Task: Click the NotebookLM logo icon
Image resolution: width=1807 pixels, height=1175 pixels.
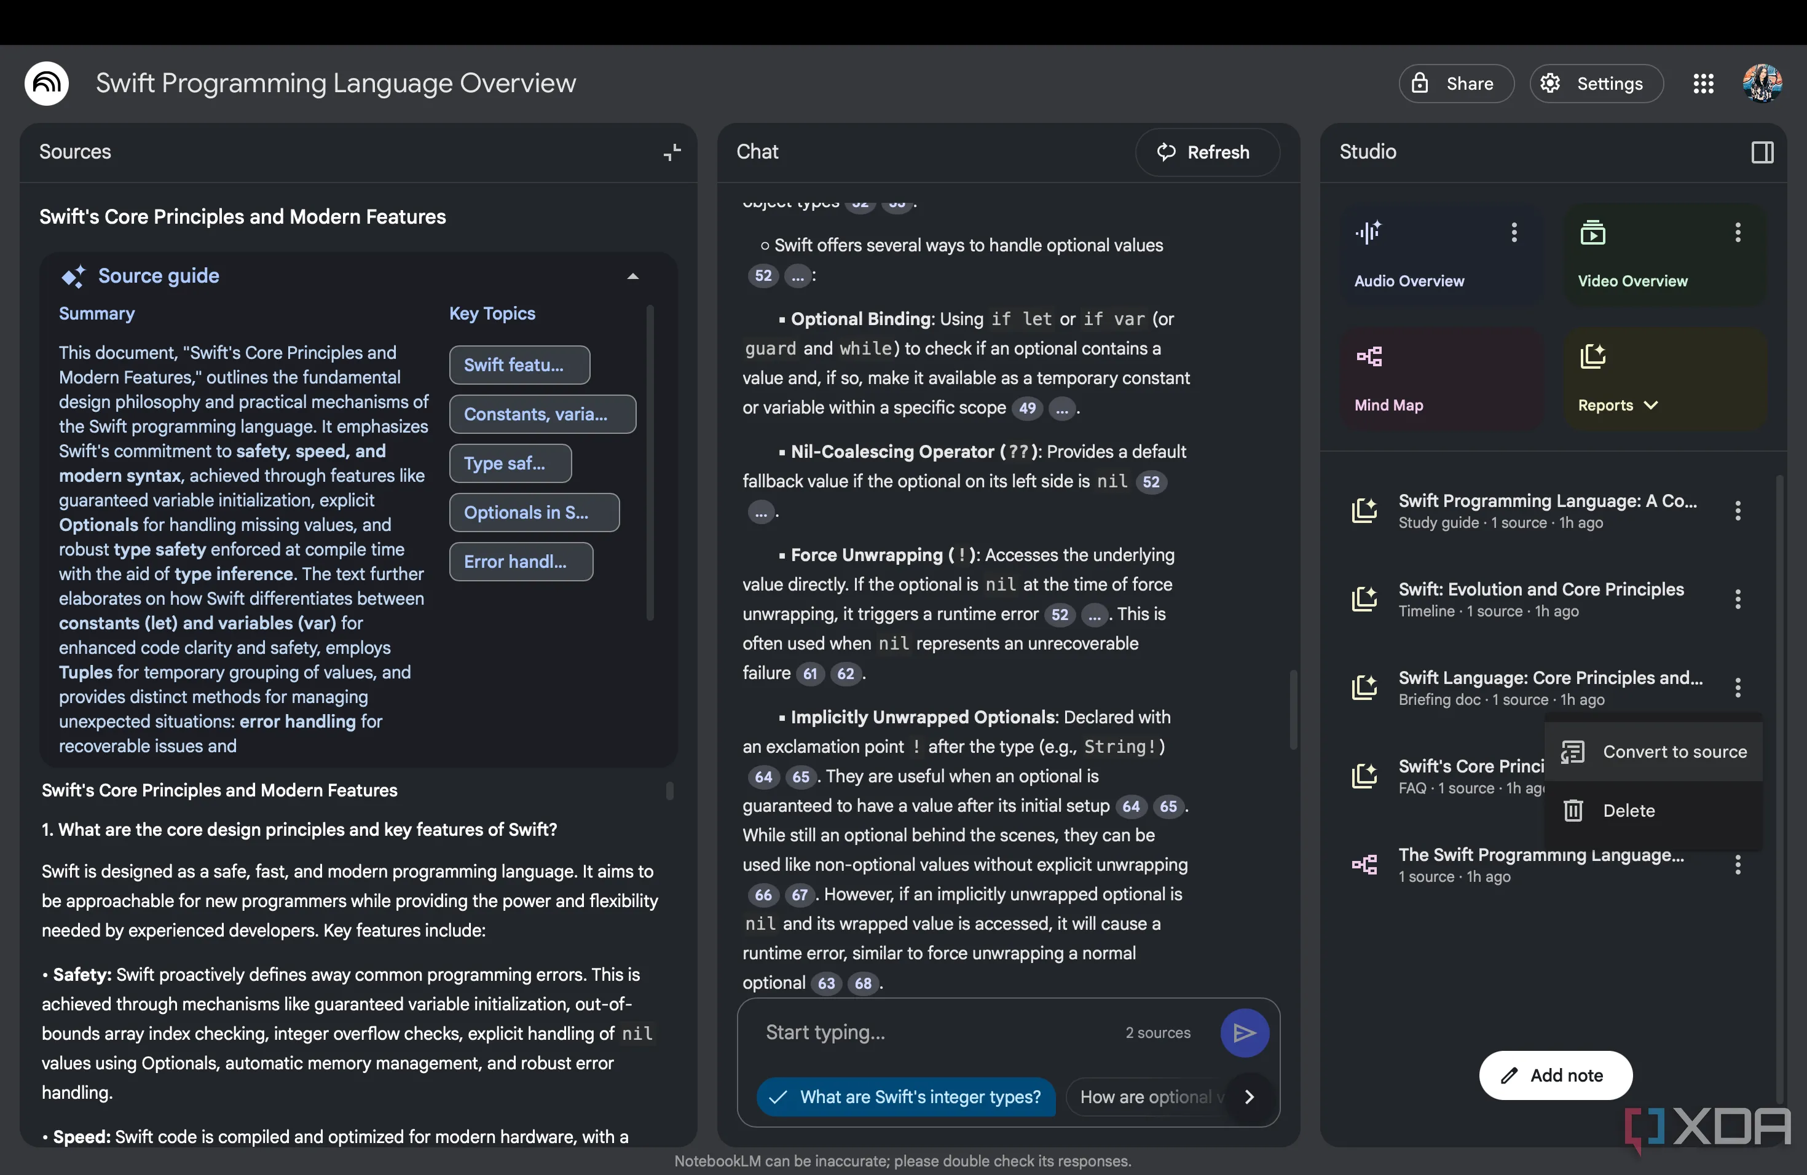Action: pyautogui.click(x=46, y=84)
